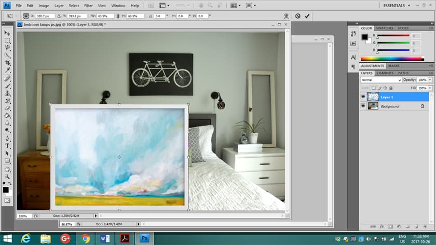The width and height of the screenshot is (436, 245).
Task: Select the Type tool
Action: (7, 146)
